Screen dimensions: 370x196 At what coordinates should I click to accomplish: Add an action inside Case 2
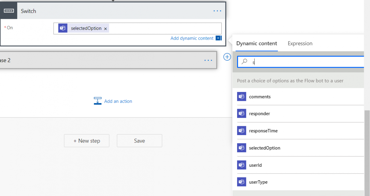(119, 101)
